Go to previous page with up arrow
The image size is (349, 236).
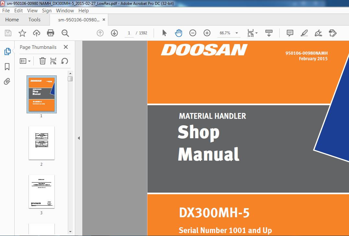[x=100, y=33]
